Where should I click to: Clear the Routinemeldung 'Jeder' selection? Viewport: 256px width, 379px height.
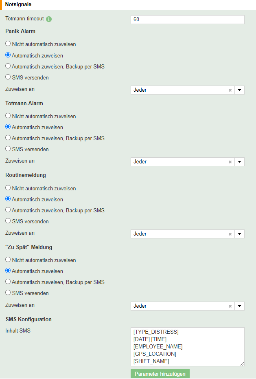click(230, 234)
